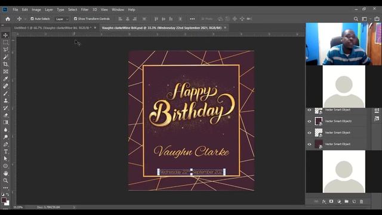Hide the layer just below Vector Smart Object3
This screenshot has height=215, width=382.
click(x=309, y=133)
